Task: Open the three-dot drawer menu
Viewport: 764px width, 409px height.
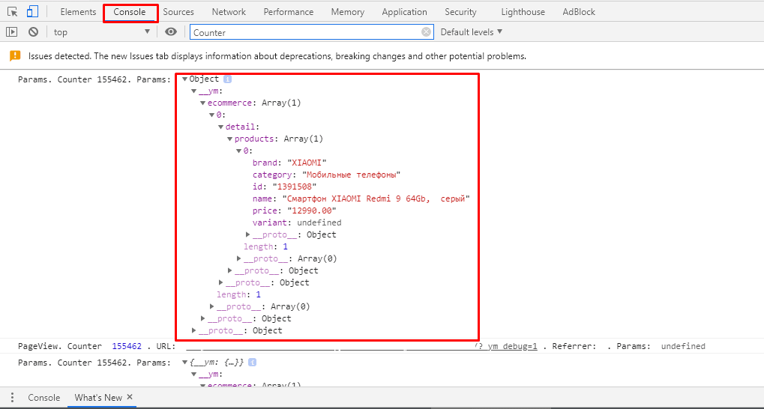Action: [12, 398]
